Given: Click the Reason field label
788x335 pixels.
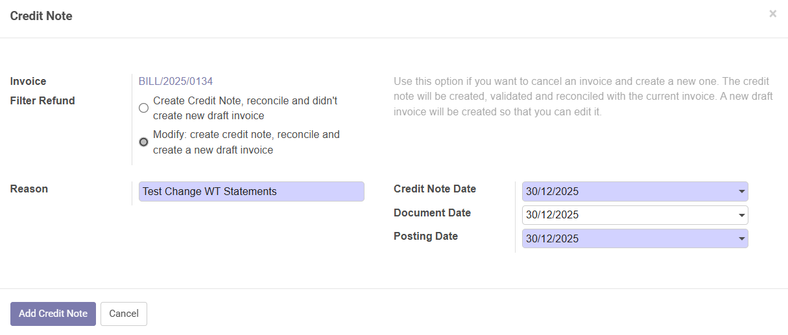Looking at the screenshot, I should pos(29,189).
